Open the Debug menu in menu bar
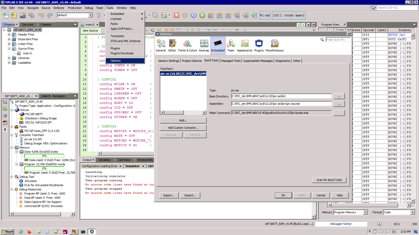This screenshot has height=235, width=419. pos(89,8)
